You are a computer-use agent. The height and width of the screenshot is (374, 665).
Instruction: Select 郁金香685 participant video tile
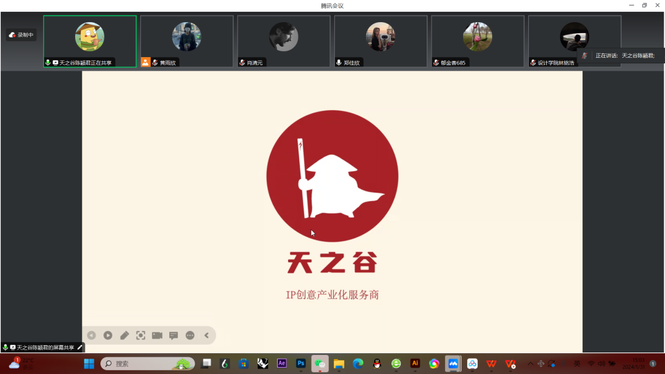[477, 41]
